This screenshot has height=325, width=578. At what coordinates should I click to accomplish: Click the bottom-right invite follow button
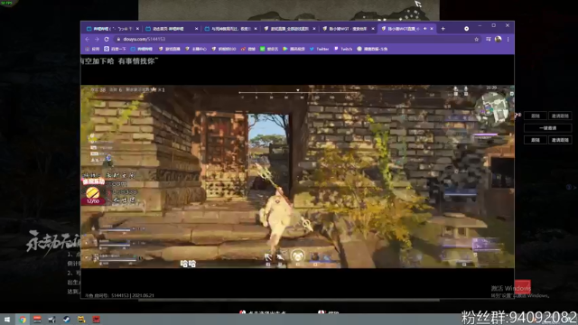pyautogui.click(x=560, y=140)
